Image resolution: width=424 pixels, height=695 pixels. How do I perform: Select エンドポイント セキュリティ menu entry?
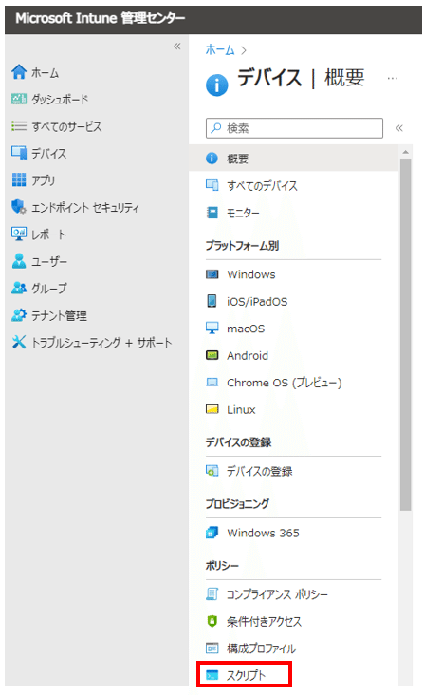[85, 207]
